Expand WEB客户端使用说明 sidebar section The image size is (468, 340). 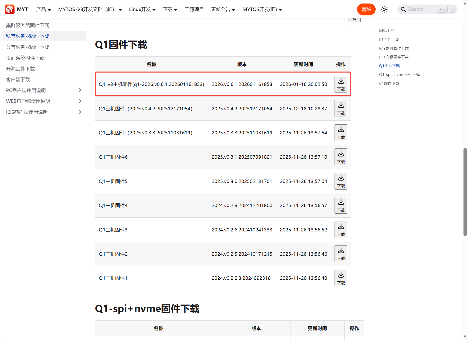point(80,101)
